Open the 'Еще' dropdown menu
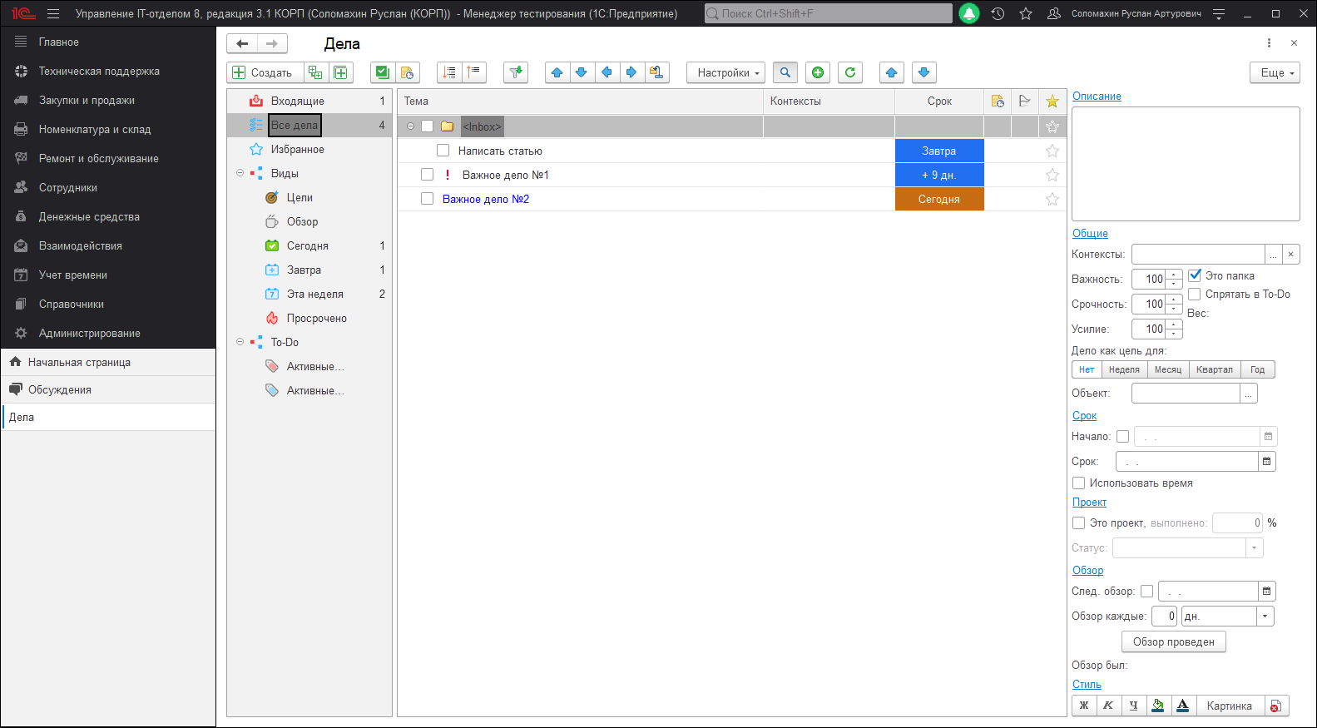The height and width of the screenshot is (728, 1317). tap(1274, 72)
